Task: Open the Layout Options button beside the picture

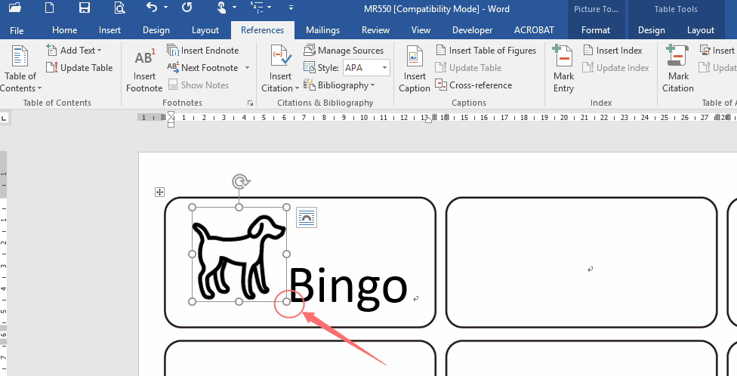Action: [x=307, y=217]
